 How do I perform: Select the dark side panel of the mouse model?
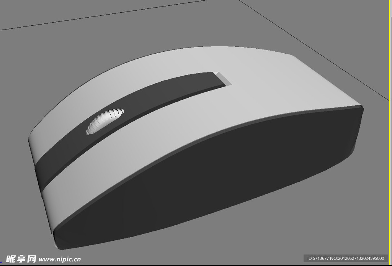208,177
